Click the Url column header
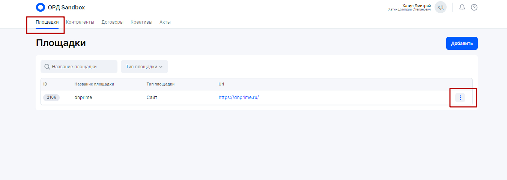The image size is (507, 180). (x=221, y=84)
